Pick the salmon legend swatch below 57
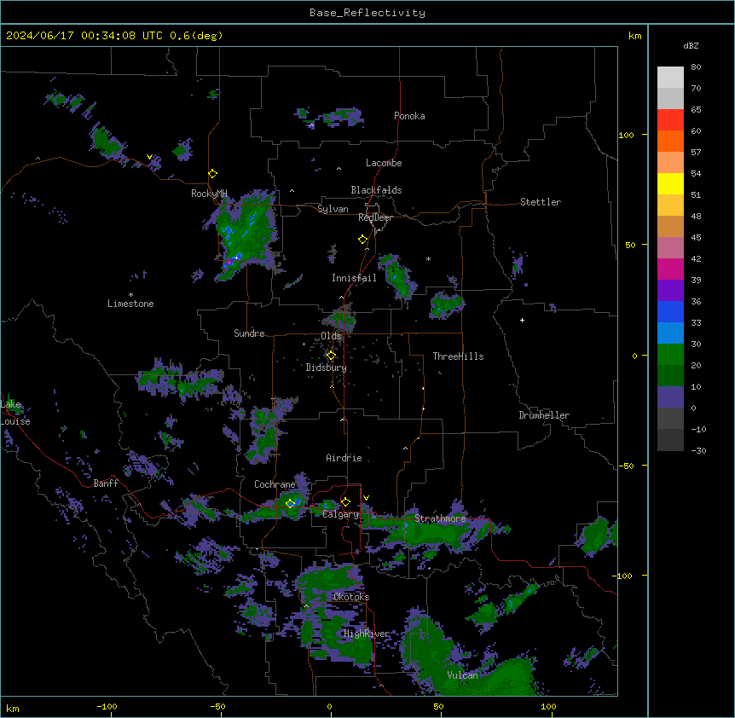735x718 pixels. click(x=670, y=163)
